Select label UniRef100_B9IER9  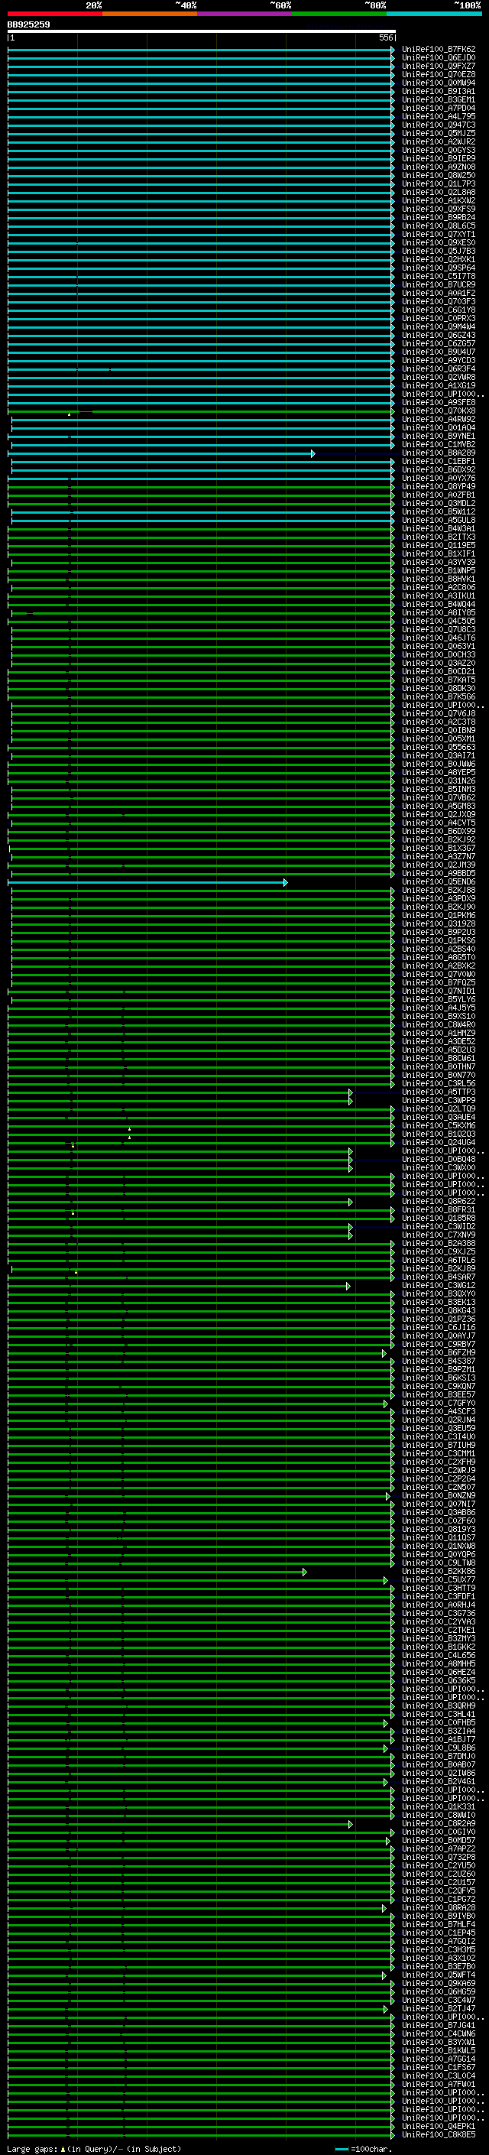[439, 159]
